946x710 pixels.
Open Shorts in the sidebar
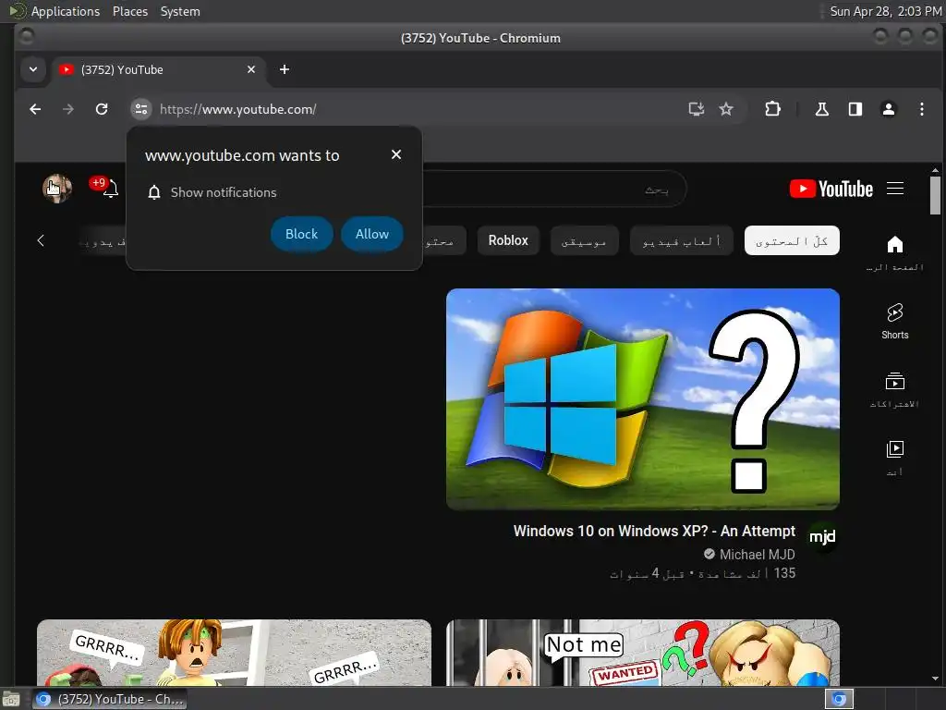[894, 321]
